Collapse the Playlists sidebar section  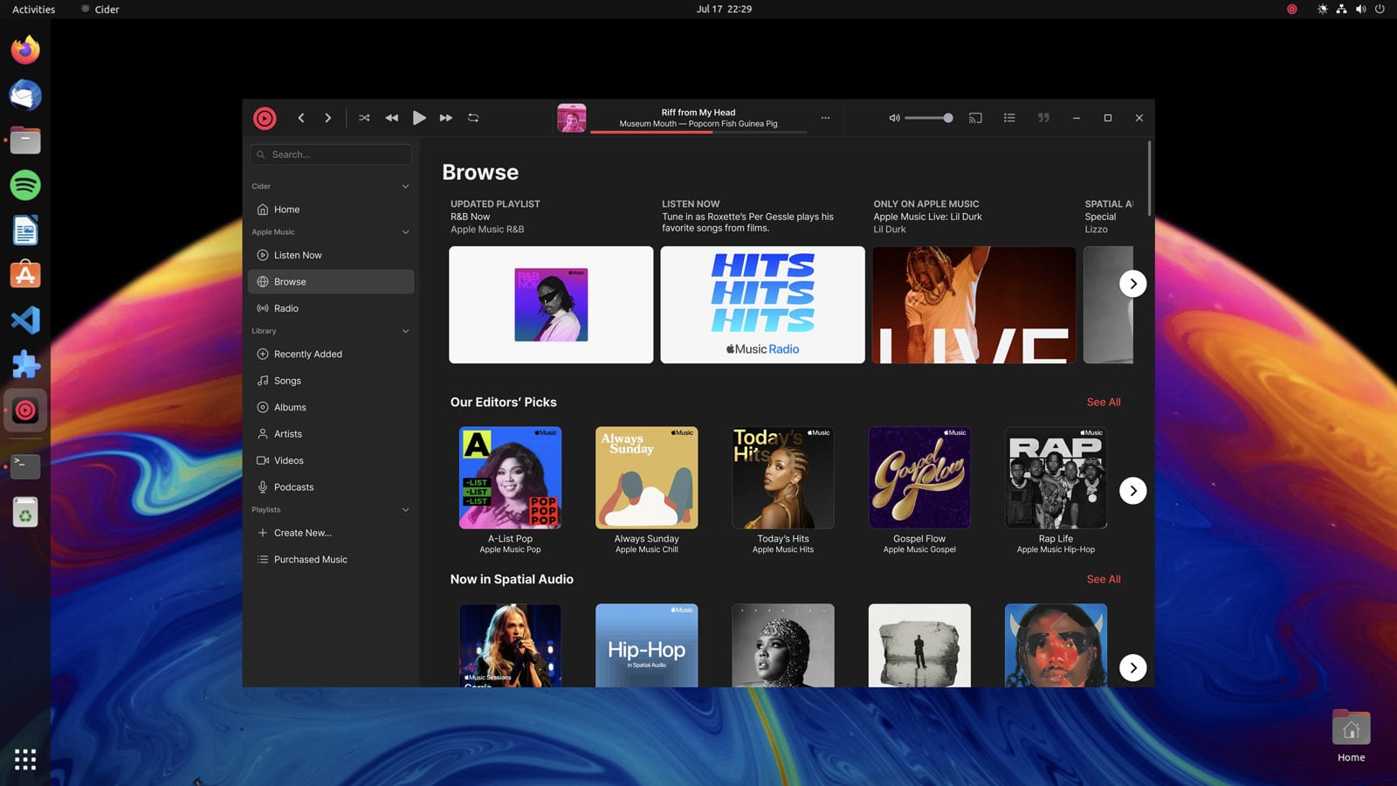tap(405, 510)
